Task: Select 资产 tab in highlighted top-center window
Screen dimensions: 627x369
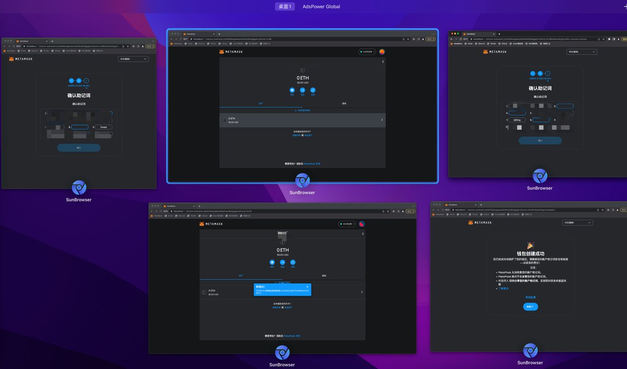Action: (261, 103)
